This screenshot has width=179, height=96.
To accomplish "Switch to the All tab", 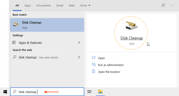I will [17, 6].
